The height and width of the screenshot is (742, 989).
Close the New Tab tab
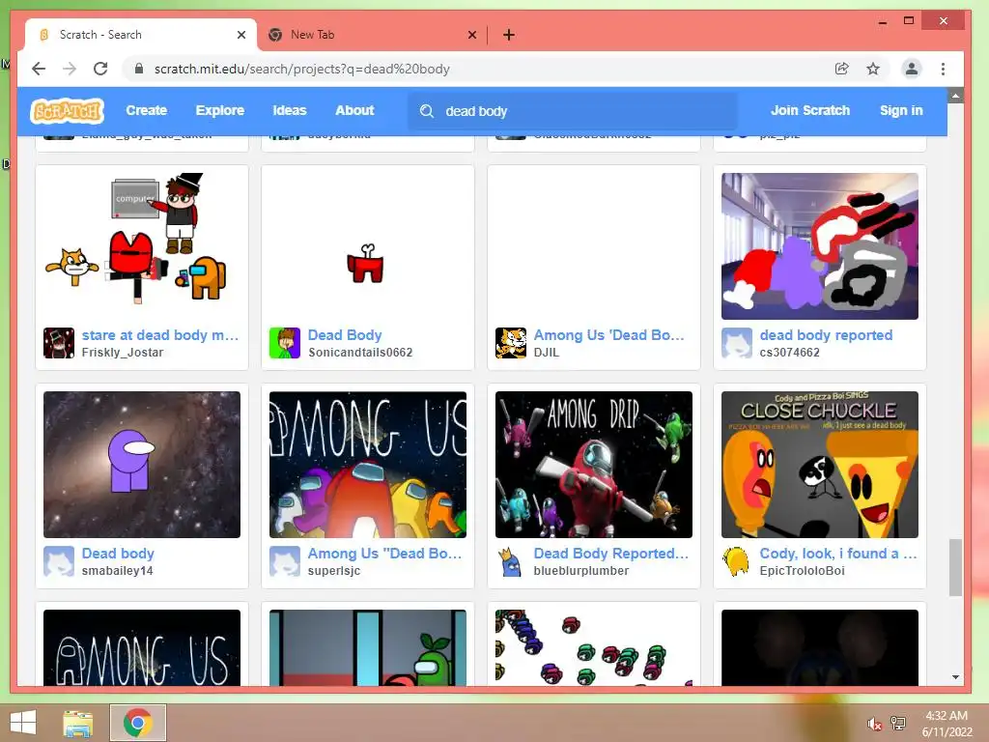(x=471, y=35)
